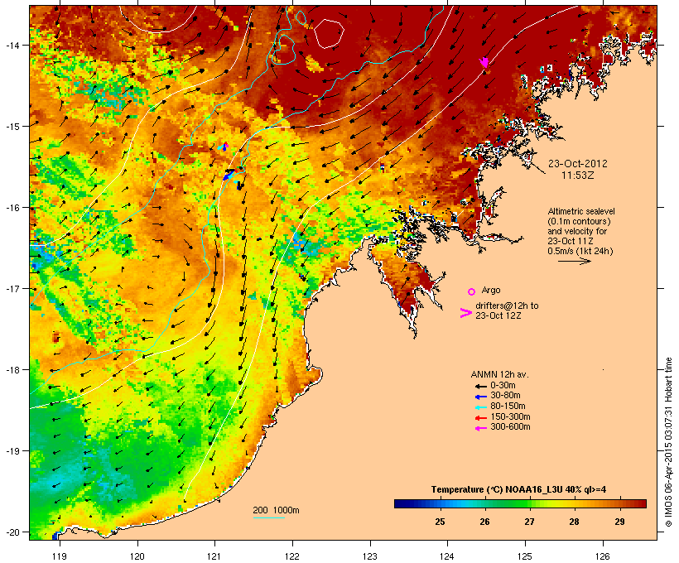Click latitude axis label -14
Screen dimensions: 679x563
coord(12,45)
